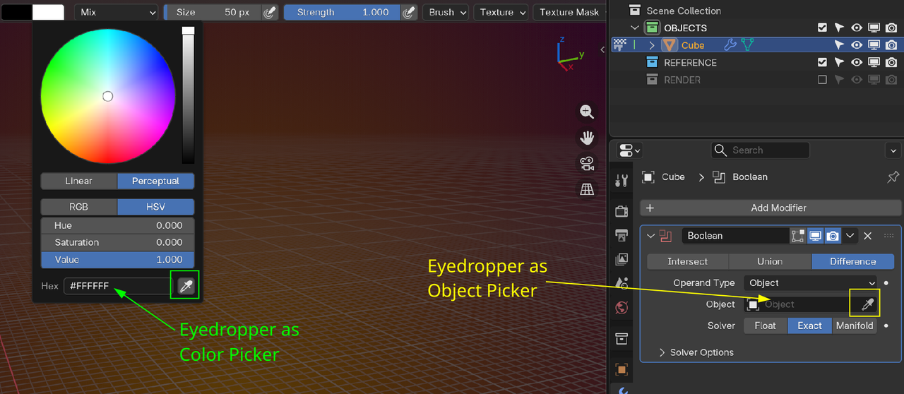Set Boolean operation to Union
The image size is (904, 394).
pos(770,261)
